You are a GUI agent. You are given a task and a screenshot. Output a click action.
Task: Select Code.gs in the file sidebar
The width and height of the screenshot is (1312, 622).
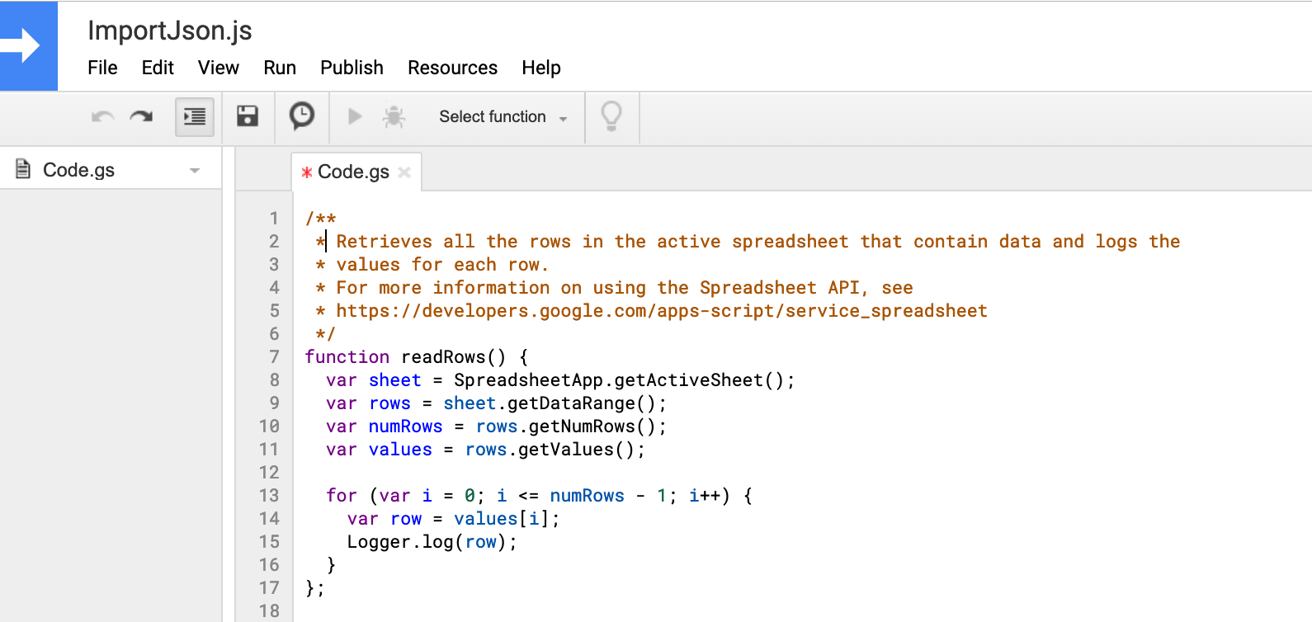click(x=78, y=170)
